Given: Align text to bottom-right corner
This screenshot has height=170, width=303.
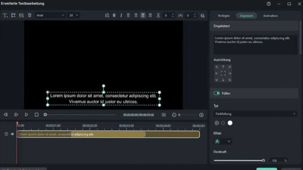Looking at the screenshot, I should (229, 80).
